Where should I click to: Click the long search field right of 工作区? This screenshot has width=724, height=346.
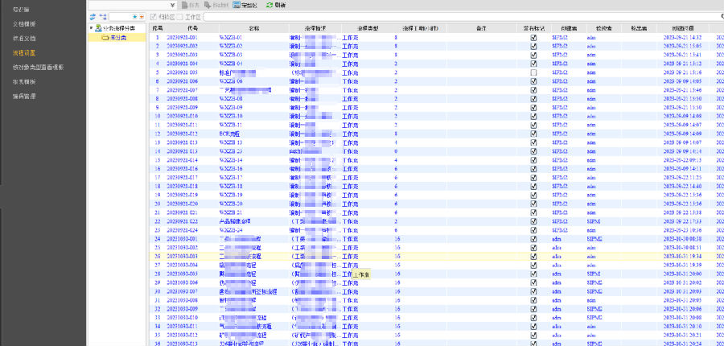pos(463,17)
